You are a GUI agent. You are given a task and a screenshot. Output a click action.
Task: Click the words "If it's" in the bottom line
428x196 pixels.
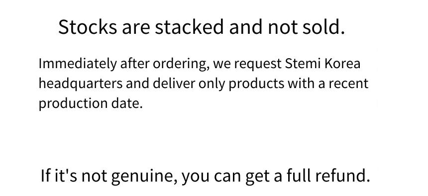[x=59, y=176]
